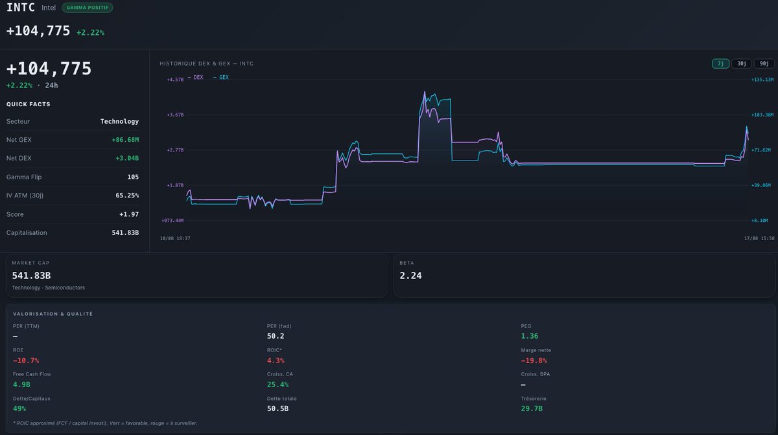Click the +135.13M right axis label
Viewport: 778px width, 435px height.
(x=762, y=80)
